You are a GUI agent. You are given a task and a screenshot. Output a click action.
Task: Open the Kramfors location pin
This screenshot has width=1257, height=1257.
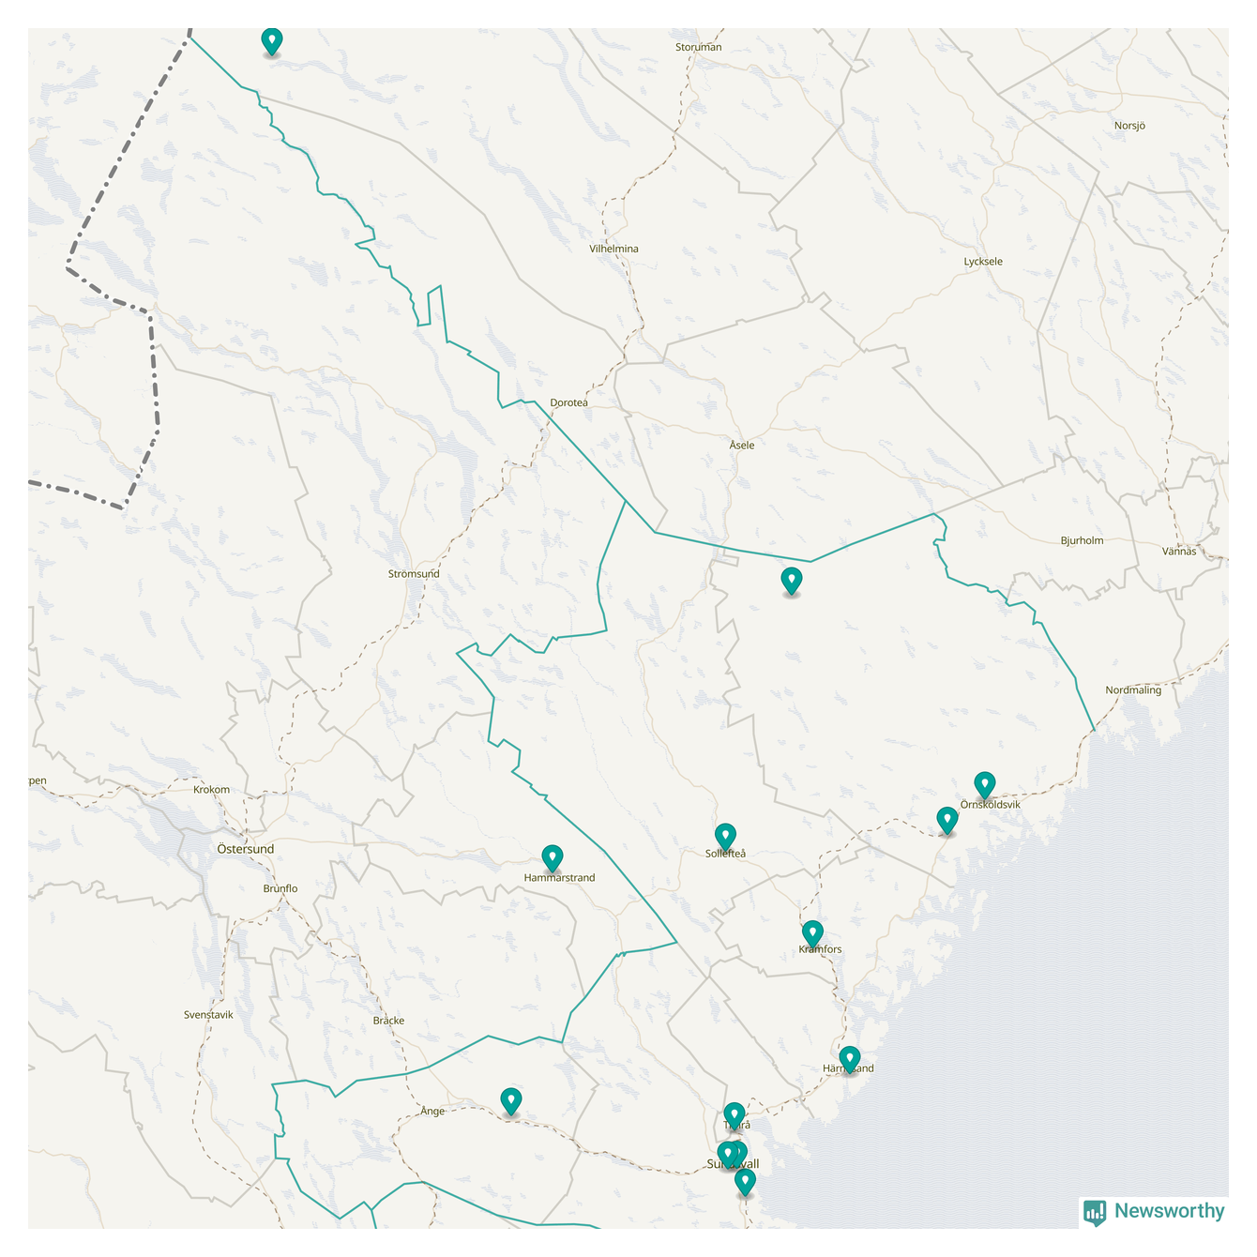(812, 932)
